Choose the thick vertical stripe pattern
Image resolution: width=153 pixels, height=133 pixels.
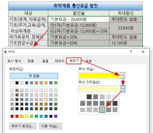click(x=89, y=103)
